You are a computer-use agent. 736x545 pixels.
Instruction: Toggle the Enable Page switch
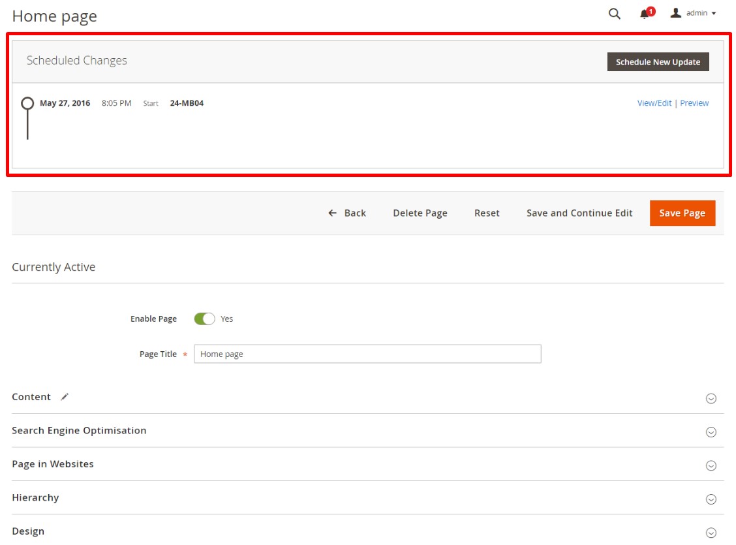coord(204,319)
